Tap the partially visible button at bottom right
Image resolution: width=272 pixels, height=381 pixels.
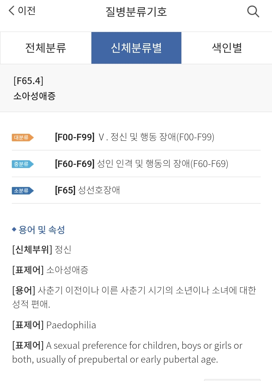[x=232, y=380]
